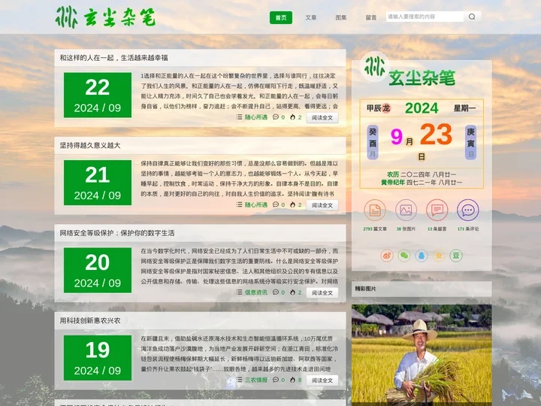Image resolution: width=541 pixels, height=406 pixels.
Task: Click the search magnifier icon
Action: click(x=472, y=17)
